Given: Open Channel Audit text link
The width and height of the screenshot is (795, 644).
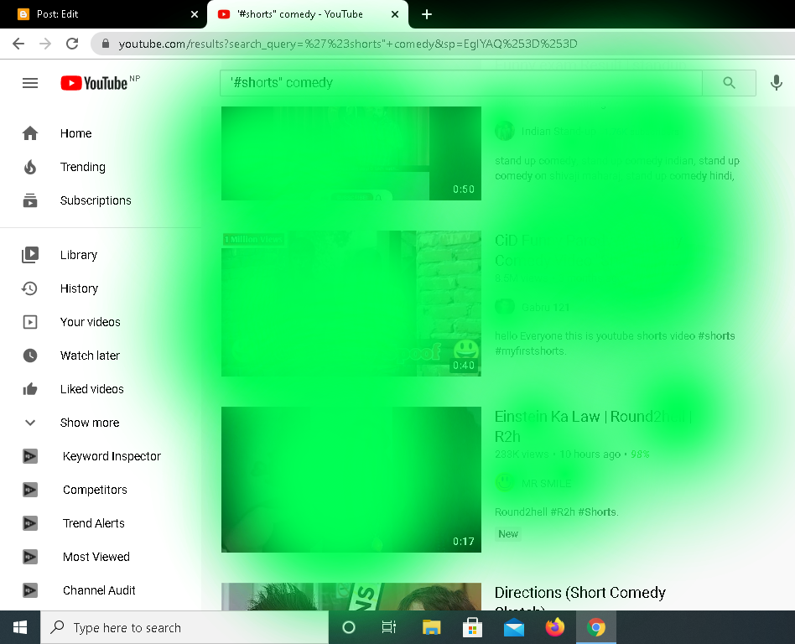Looking at the screenshot, I should point(99,589).
